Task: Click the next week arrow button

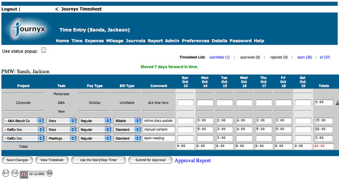Action: 15,173
